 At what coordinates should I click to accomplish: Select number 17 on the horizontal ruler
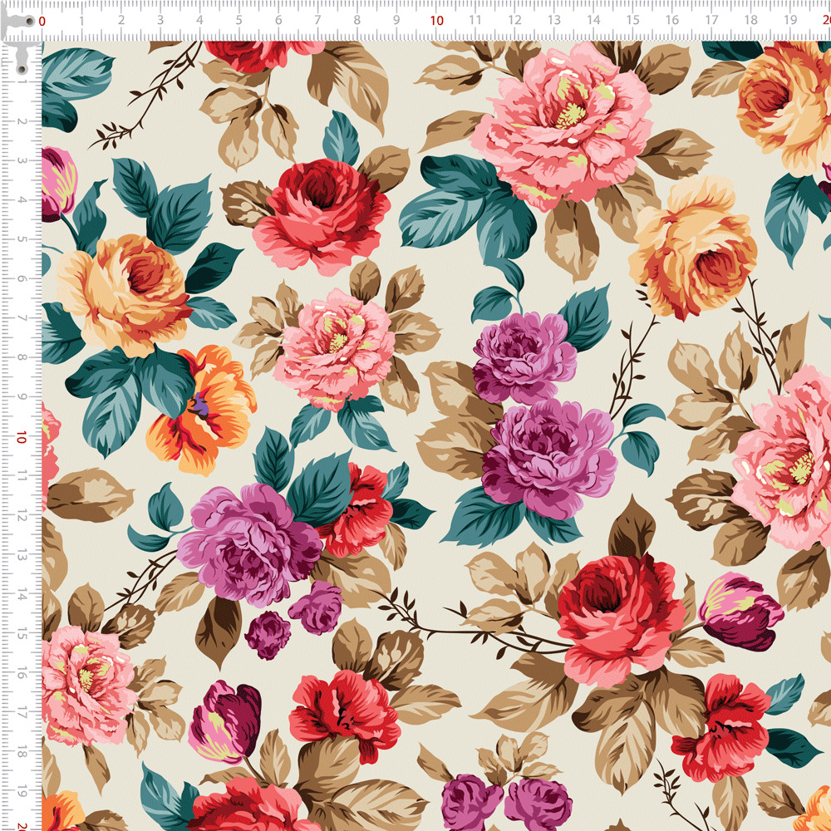click(x=712, y=20)
